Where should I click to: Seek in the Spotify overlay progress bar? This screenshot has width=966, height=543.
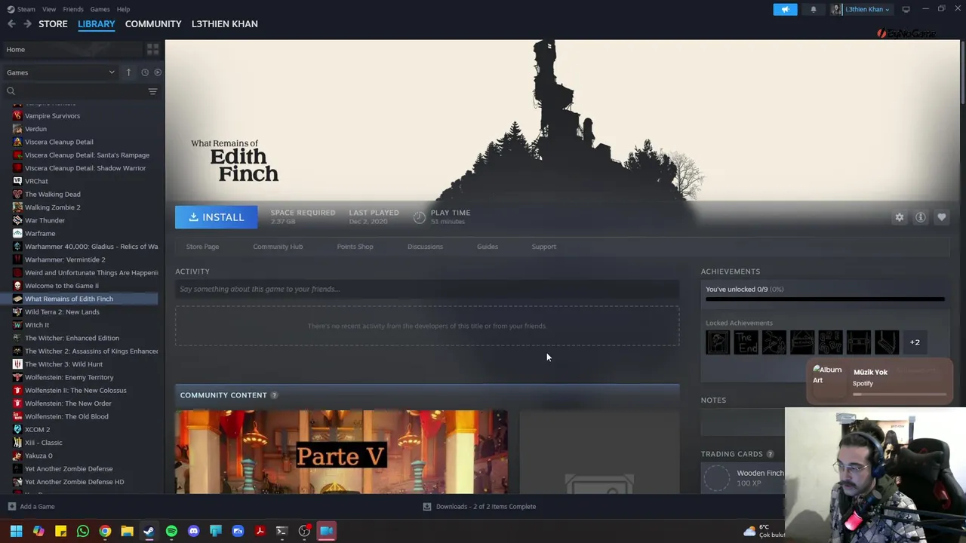tap(900, 394)
